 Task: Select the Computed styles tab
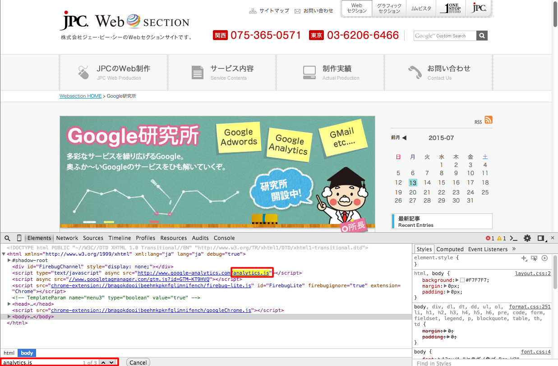(450, 249)
